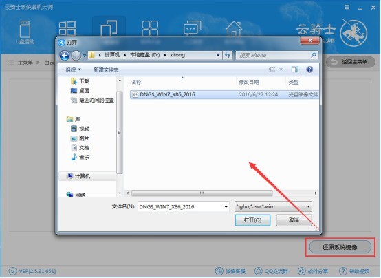Sort by 修改日期 column header
This screenshot has height=278, width=381.
pos(249,82)
